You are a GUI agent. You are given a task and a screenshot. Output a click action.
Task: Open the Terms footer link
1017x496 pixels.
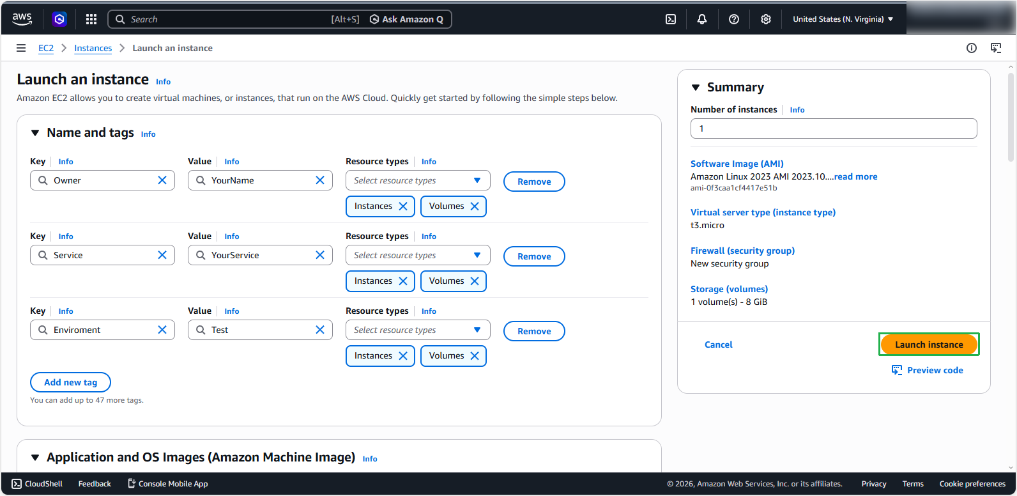913,484
